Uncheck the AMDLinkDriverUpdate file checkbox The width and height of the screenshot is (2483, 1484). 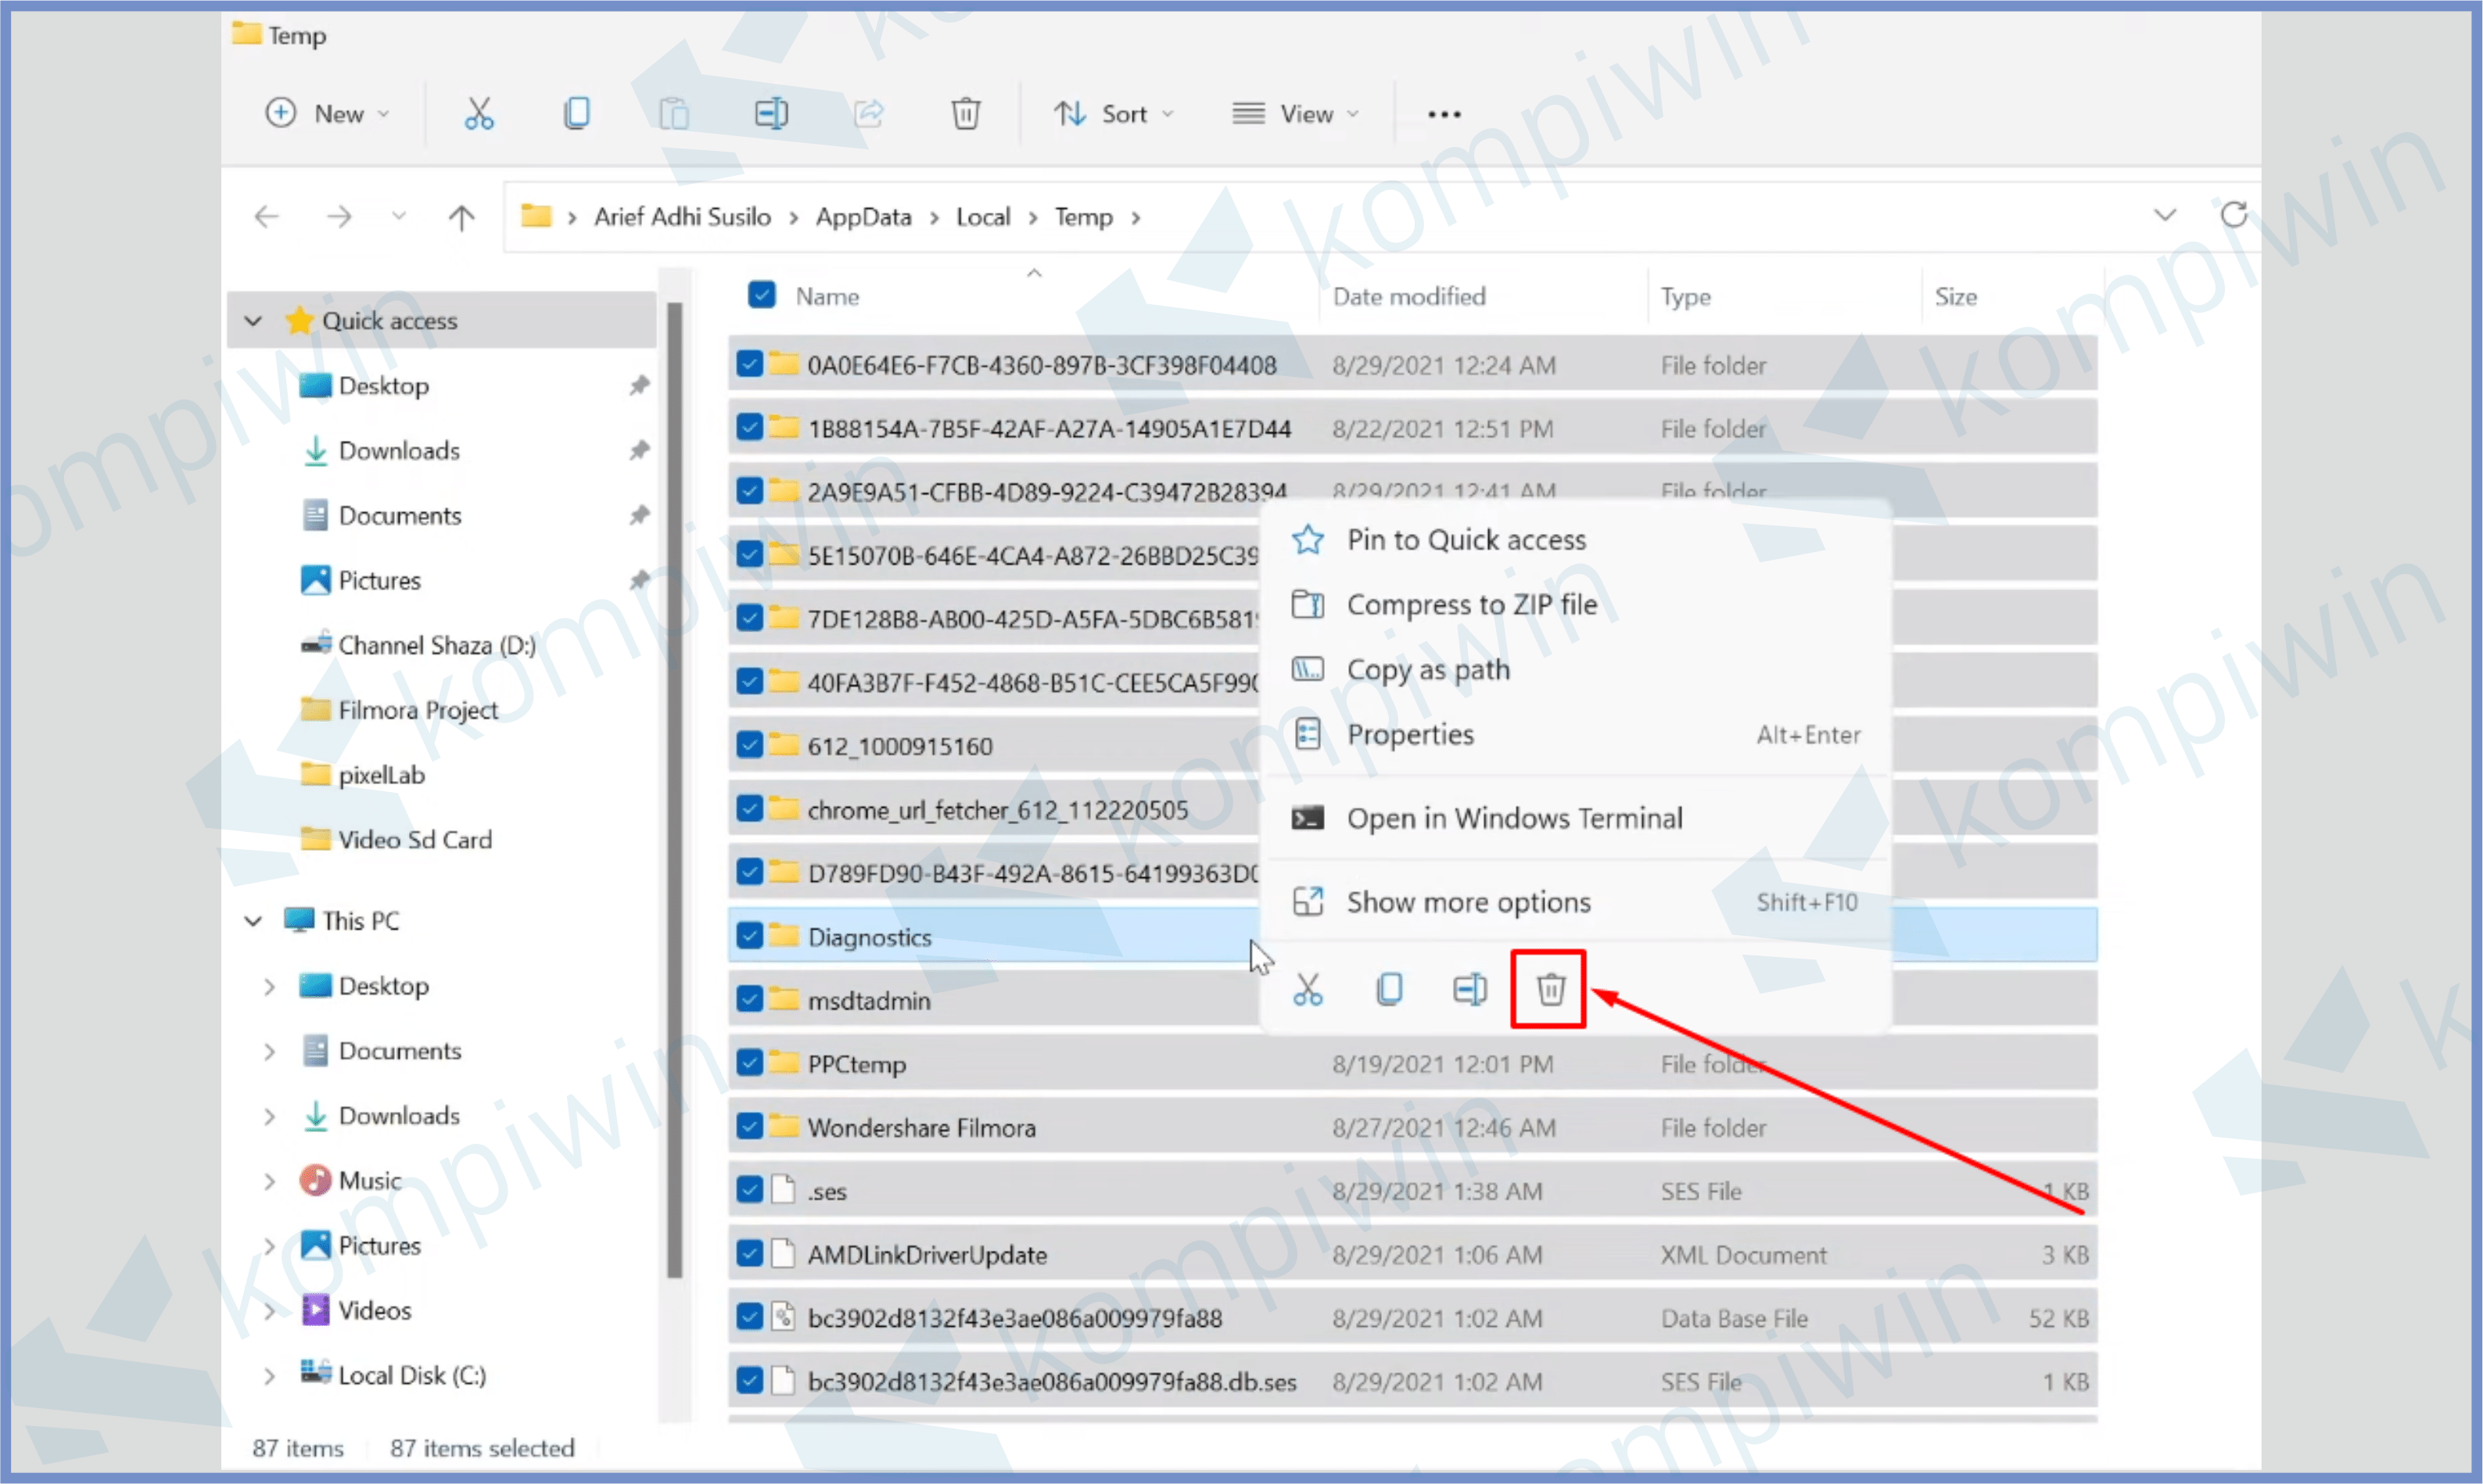[749, 1253]
